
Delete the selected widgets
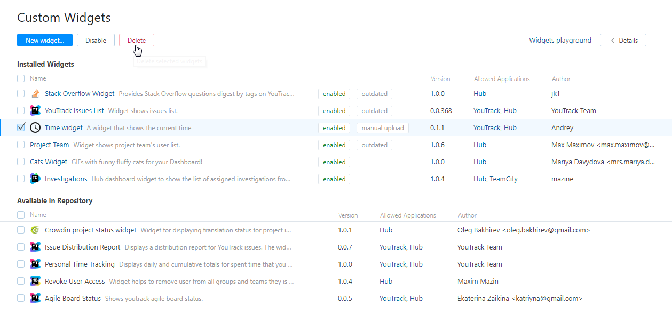pyautogui.click(x=137, y=41)
